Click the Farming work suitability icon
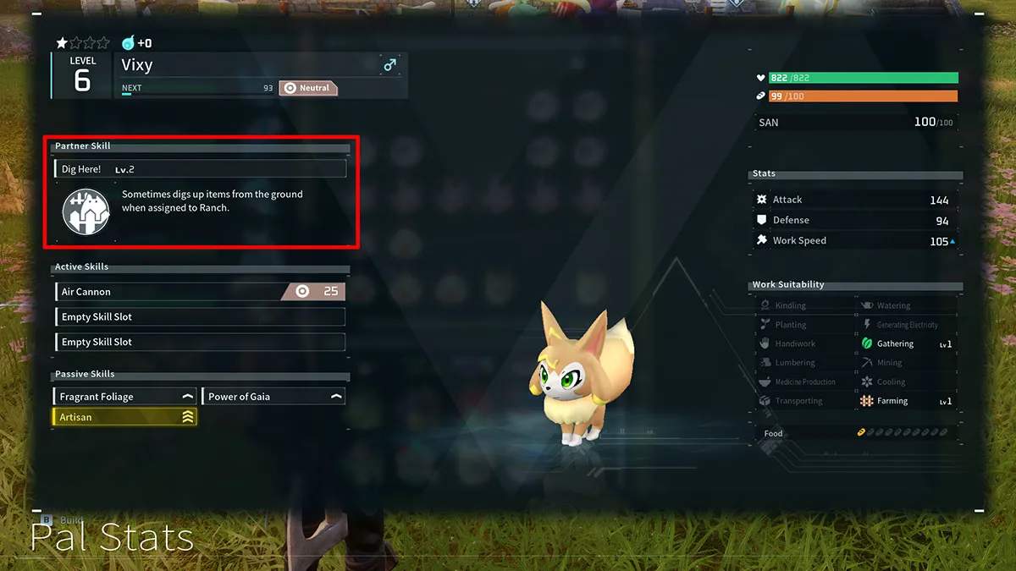Image resolution: width=1016 pixels, height=571 pixels. click(867, 401)
